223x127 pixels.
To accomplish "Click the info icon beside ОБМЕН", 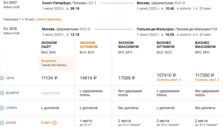I will pyautogui.click(x=2, y=108).
